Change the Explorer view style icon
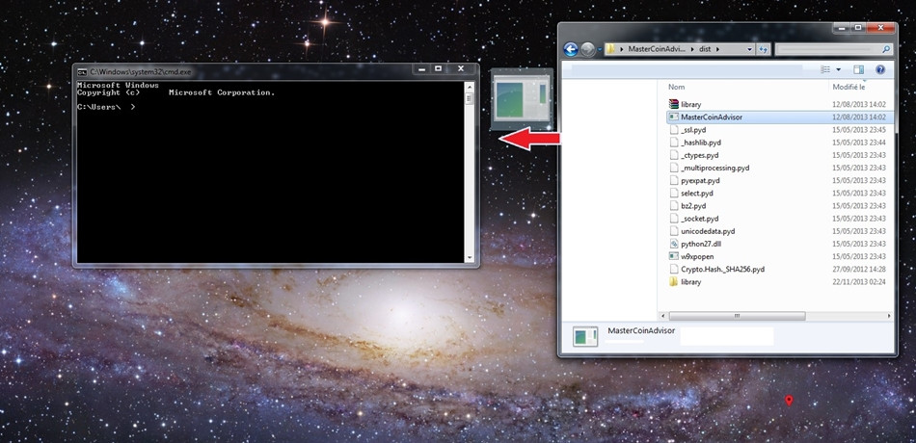 pos(825,69)
